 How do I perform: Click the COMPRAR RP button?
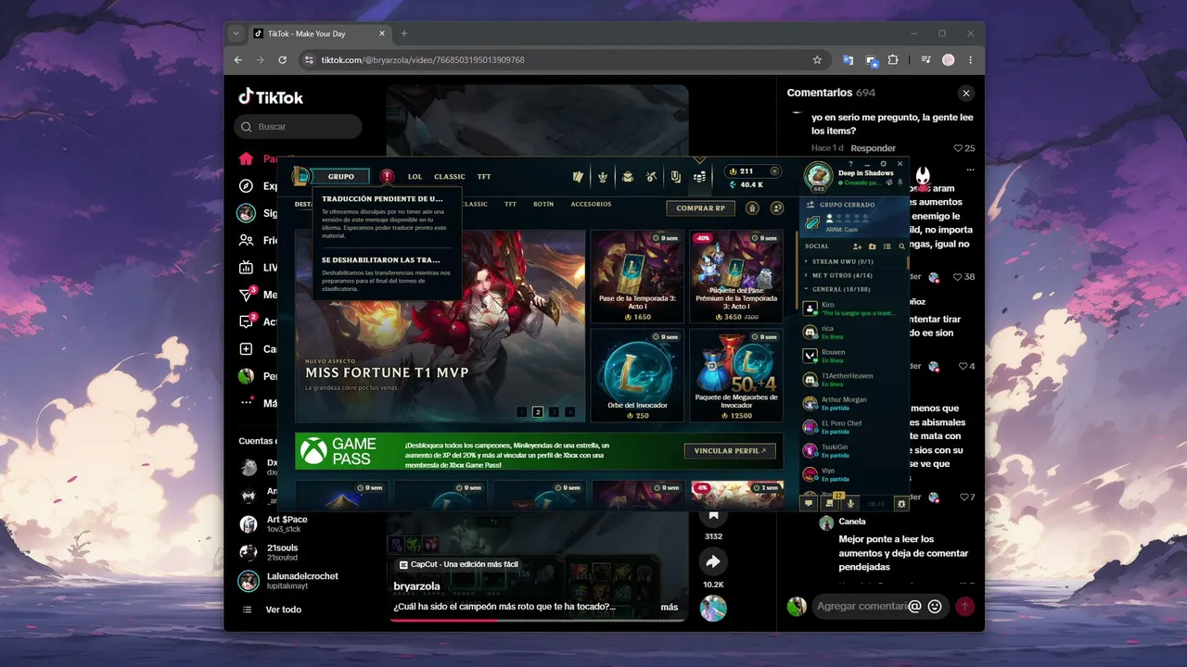pos(701,208)
